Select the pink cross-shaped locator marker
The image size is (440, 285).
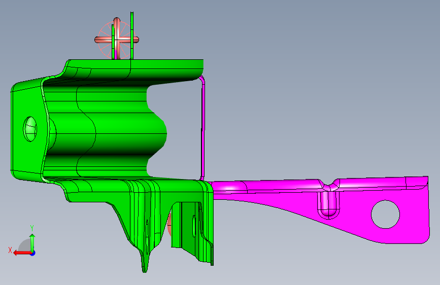[x=117, y=39]
